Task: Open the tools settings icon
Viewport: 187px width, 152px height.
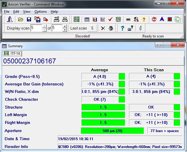Action: pos(136,19)
